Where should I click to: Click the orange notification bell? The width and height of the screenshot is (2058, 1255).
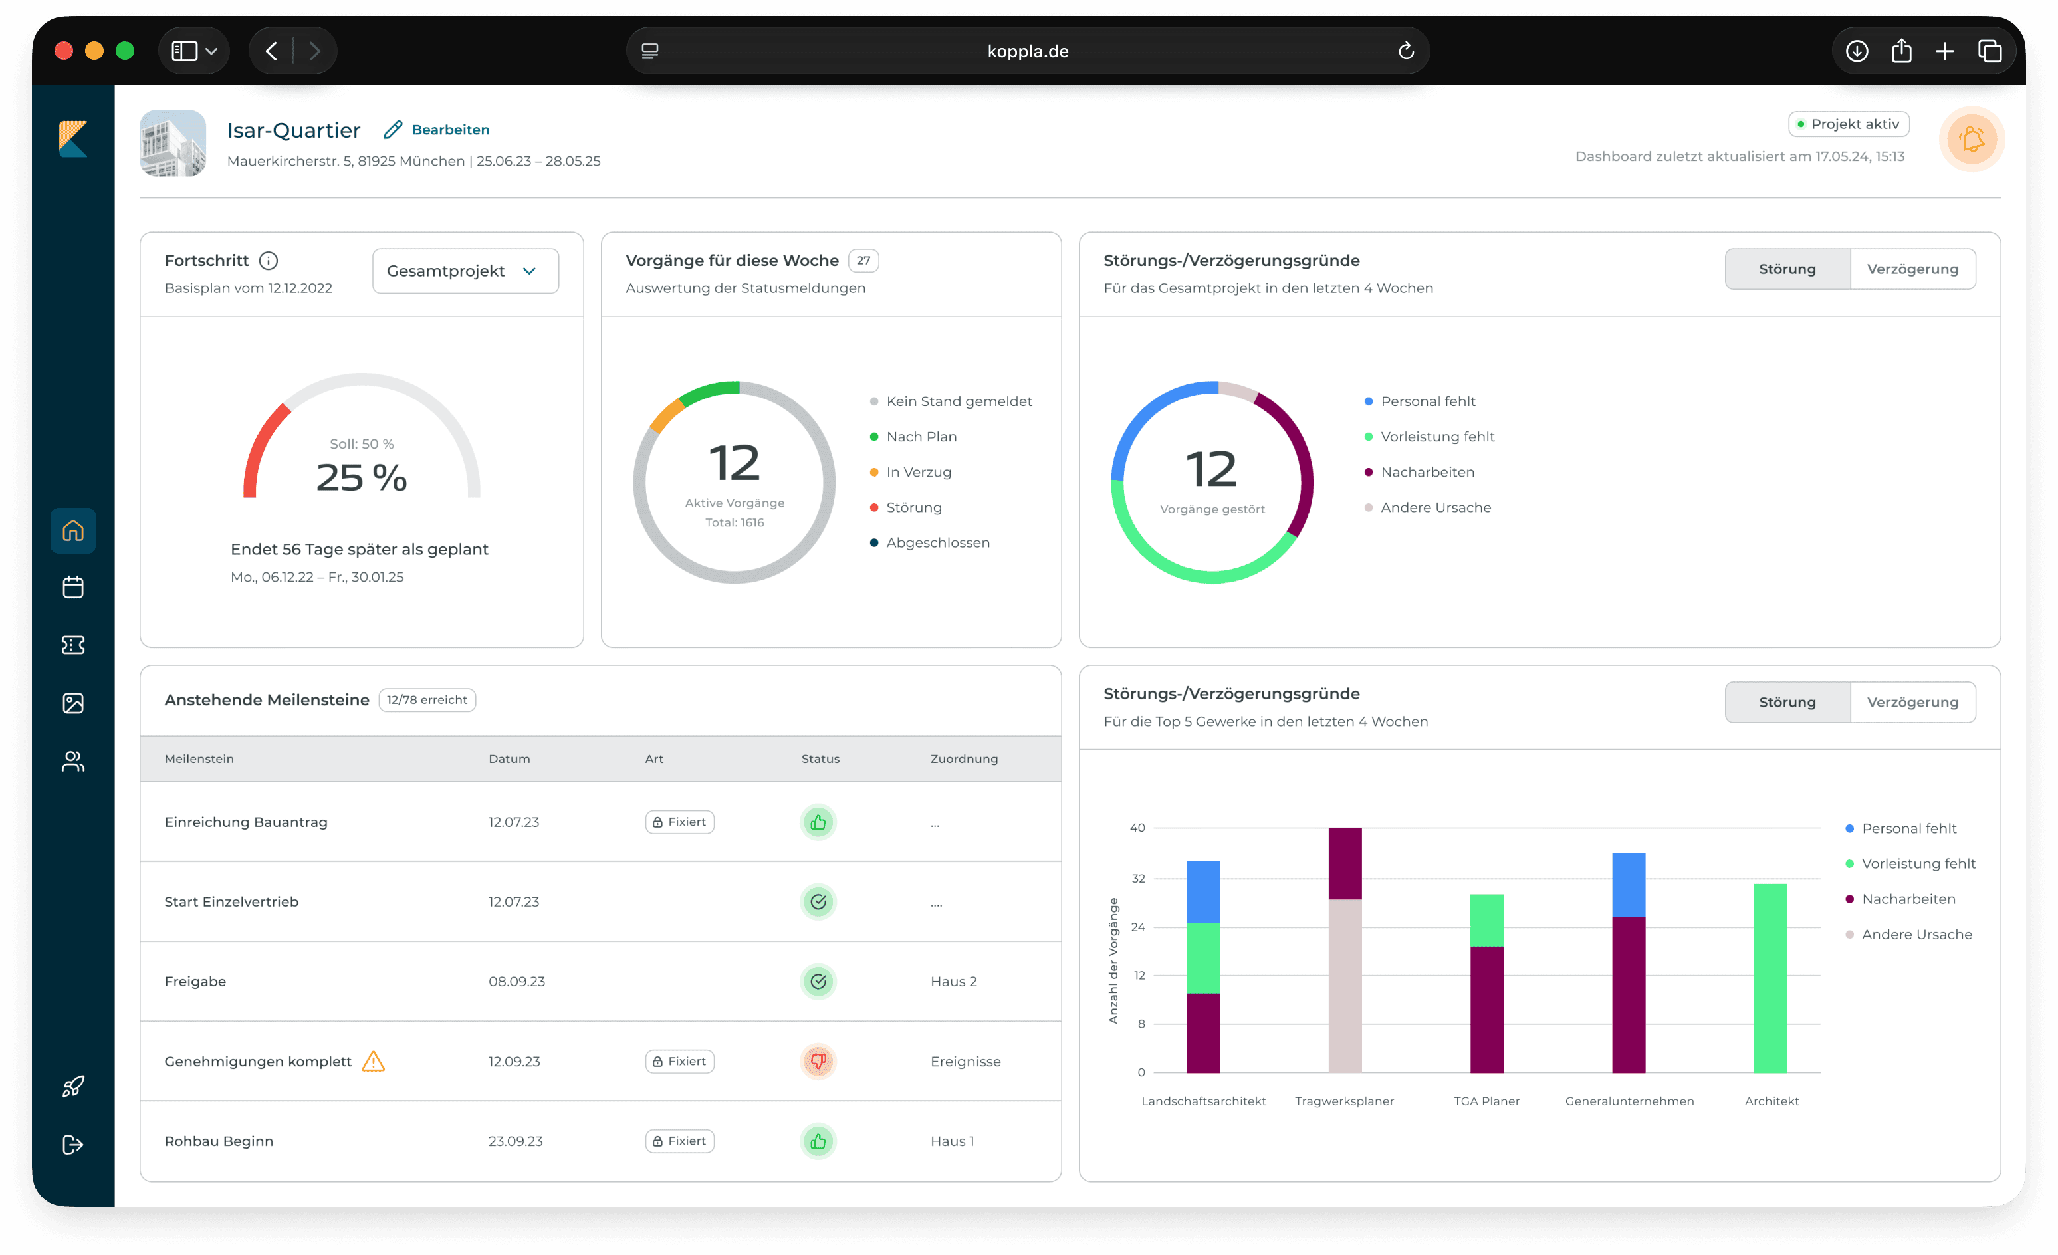click(1971, 139)
